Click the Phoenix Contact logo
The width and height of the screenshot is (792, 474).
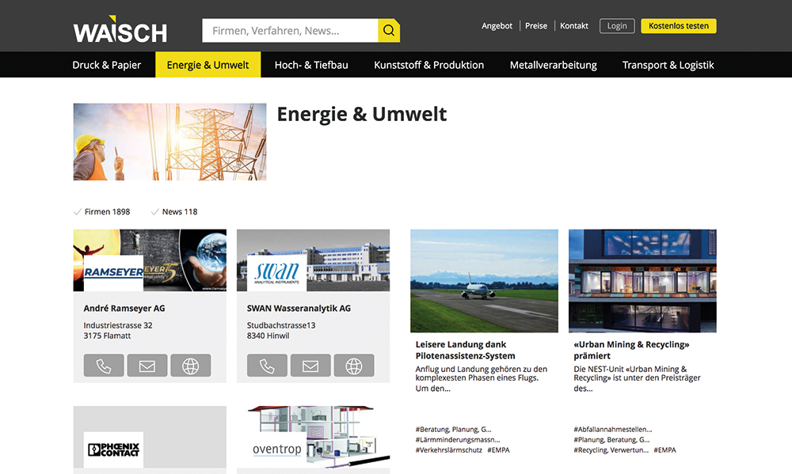(x=113, y=449)
